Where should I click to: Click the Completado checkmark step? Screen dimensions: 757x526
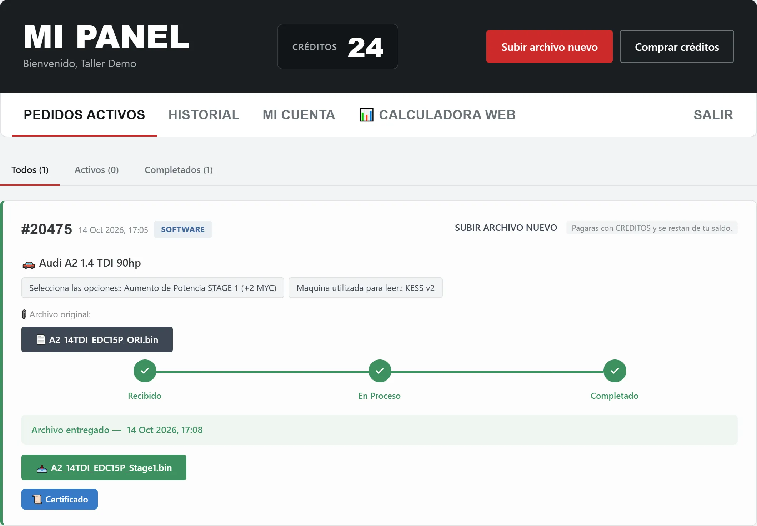click(x=615, y=371)
